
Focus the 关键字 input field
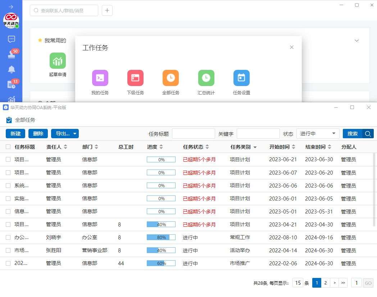tap(258, 134)
